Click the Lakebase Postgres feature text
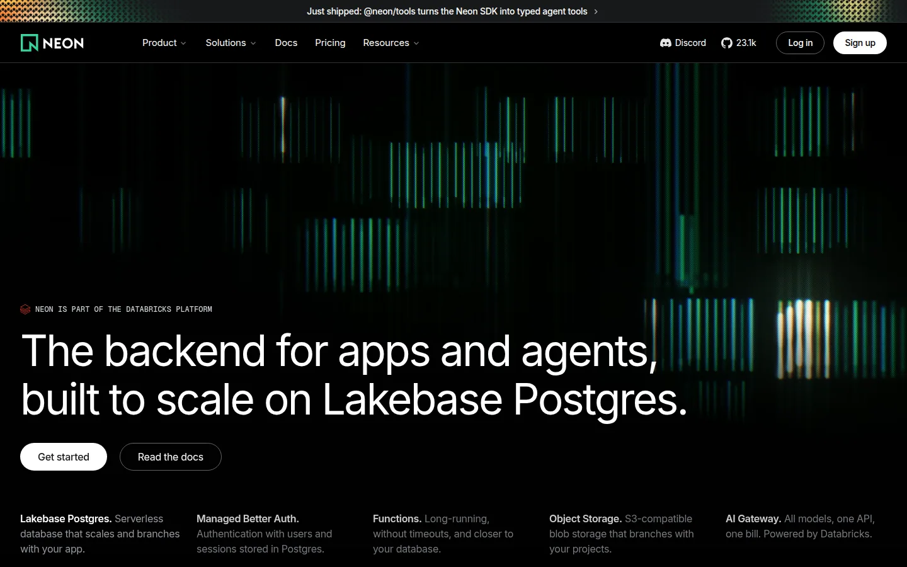The width and height of the screenshot is (907, 567). [x=100, y=534]
